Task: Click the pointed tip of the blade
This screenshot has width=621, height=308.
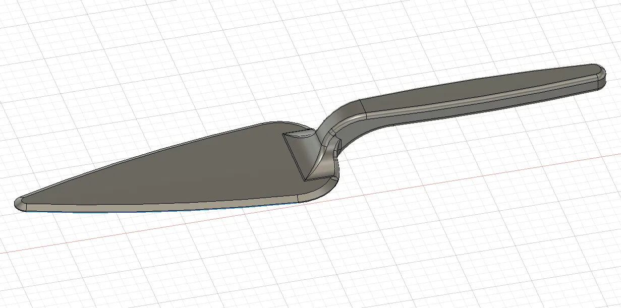Action: point(20,205)
